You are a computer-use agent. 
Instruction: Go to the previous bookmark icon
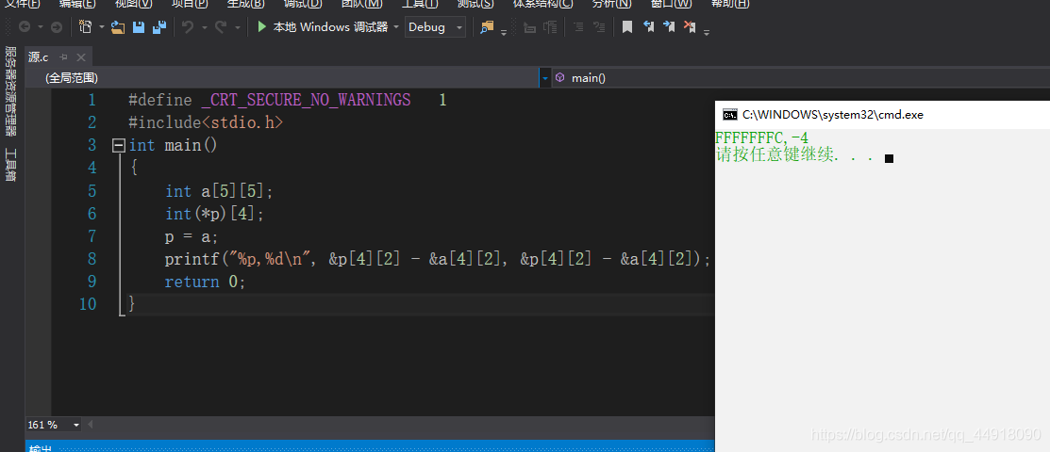point(648,27)
